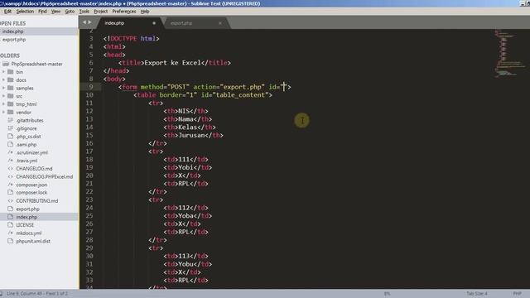Click the LICENSE file icon
Image resolution: width=530 pixels, height=298 pixels.
11,225
